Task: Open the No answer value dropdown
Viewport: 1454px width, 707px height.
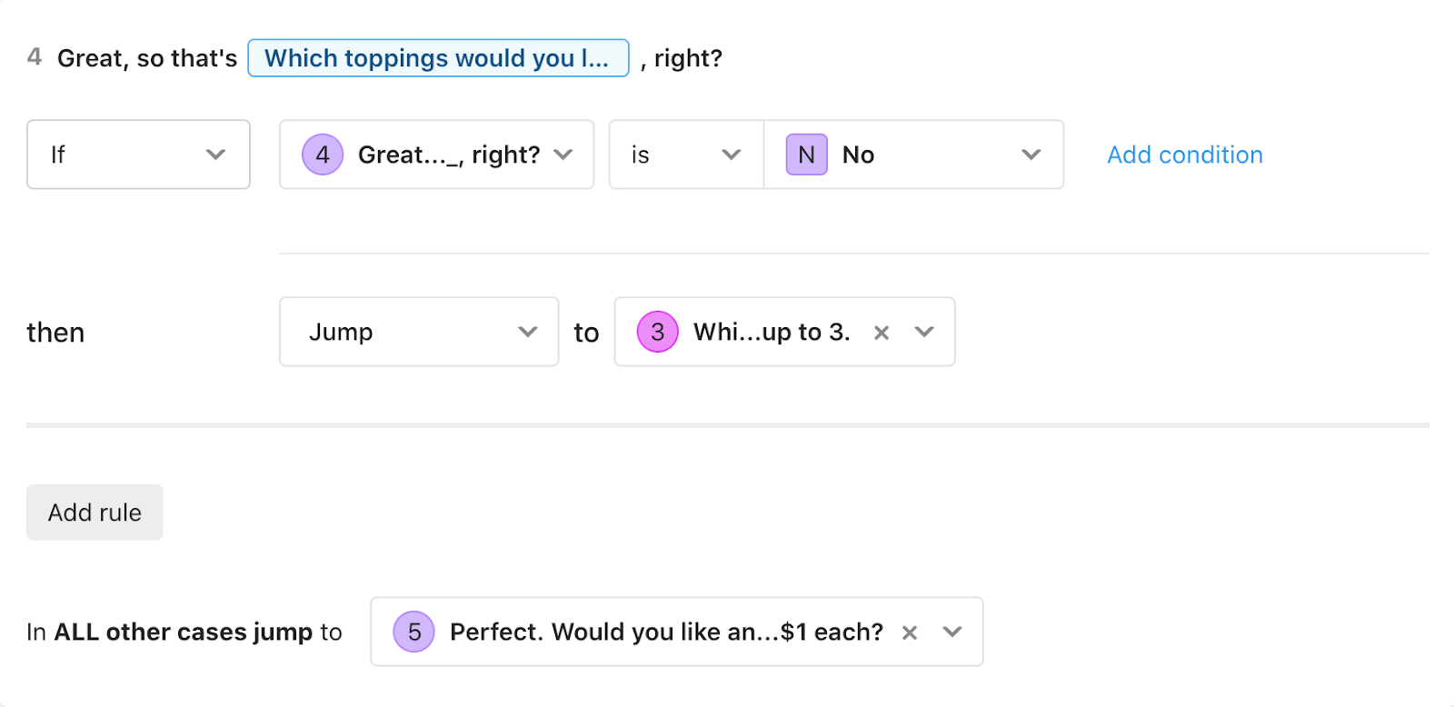Action: click(913, 154)
